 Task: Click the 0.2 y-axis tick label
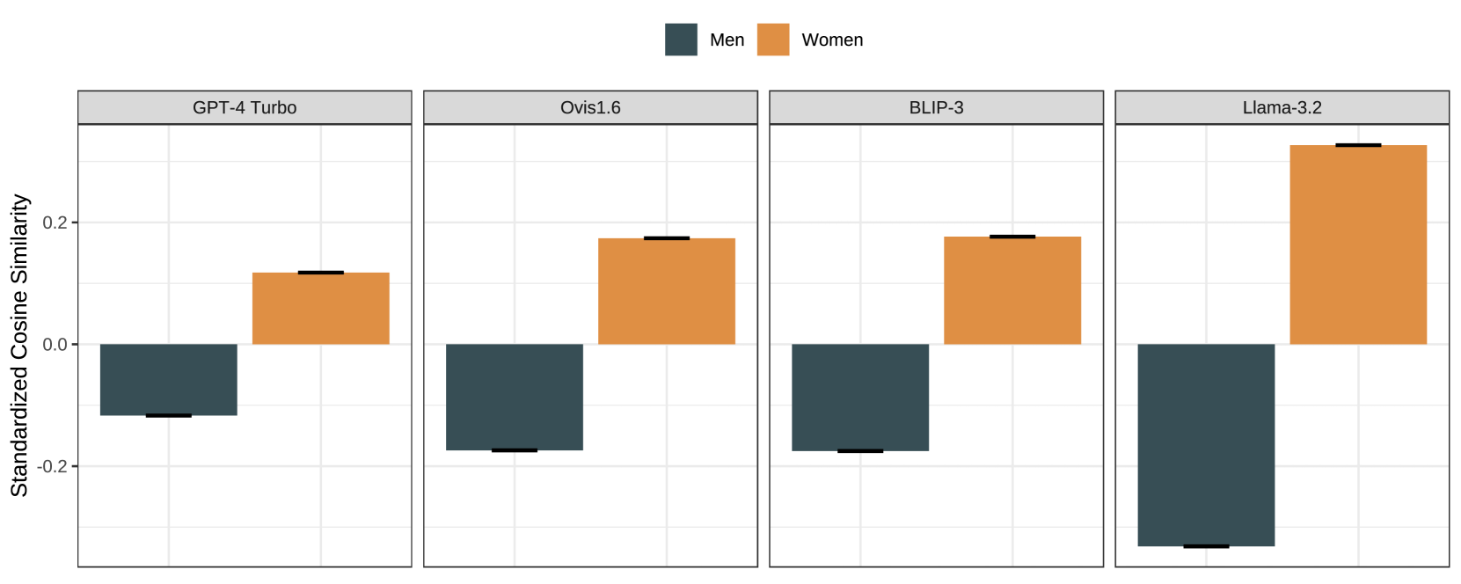coord(55,223)
